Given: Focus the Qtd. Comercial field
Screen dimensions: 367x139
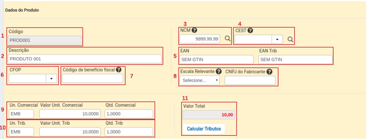Looking at the screenshot, I should [129, 114].
